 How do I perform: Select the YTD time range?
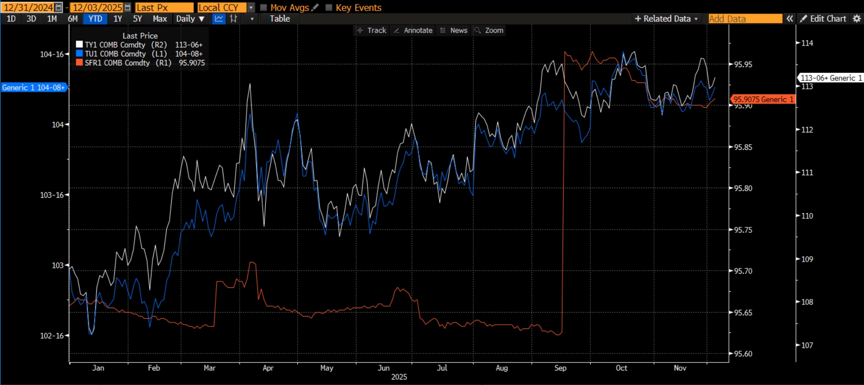(95, 19)
